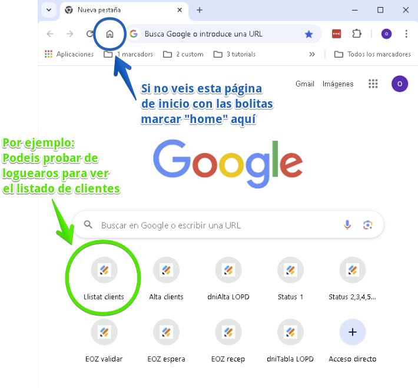Expand hidden bookmarks with double chevron

click(311, 54)
